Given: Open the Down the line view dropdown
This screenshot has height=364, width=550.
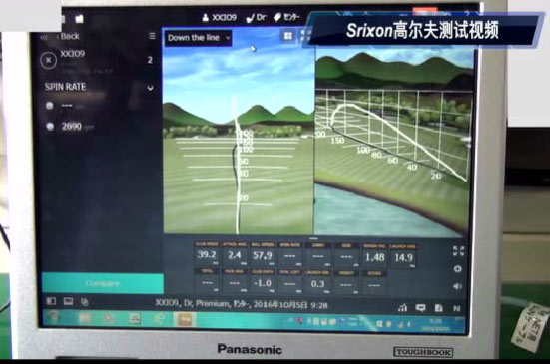Looking at the screenshot, I should (x=198, y=38).
